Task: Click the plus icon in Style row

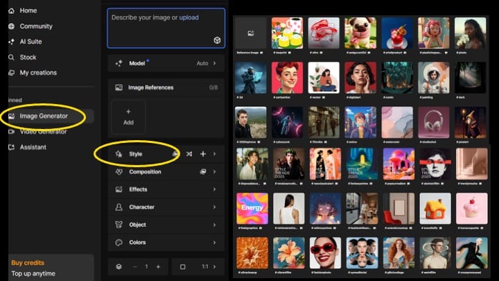Action: (x=203, y=154)
